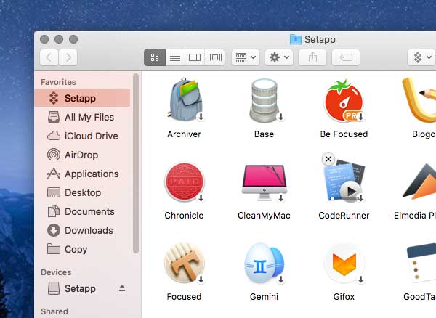Open the Chronicle app icon

185,182
